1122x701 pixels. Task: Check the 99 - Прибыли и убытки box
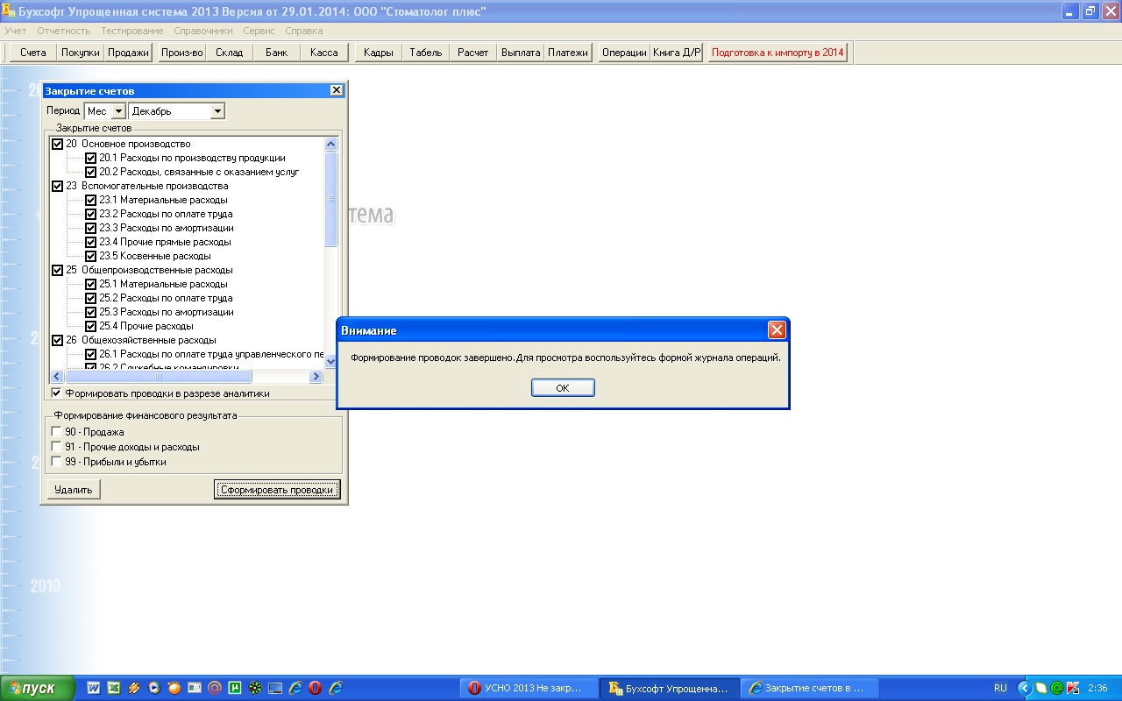pyautogui.click(x=57, y=462)
